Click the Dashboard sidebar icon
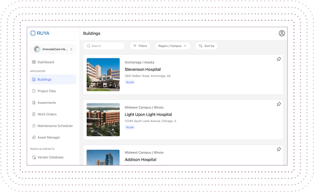This screenshot has width=314, height=192. pyautogui.click(x=34, y=62)
